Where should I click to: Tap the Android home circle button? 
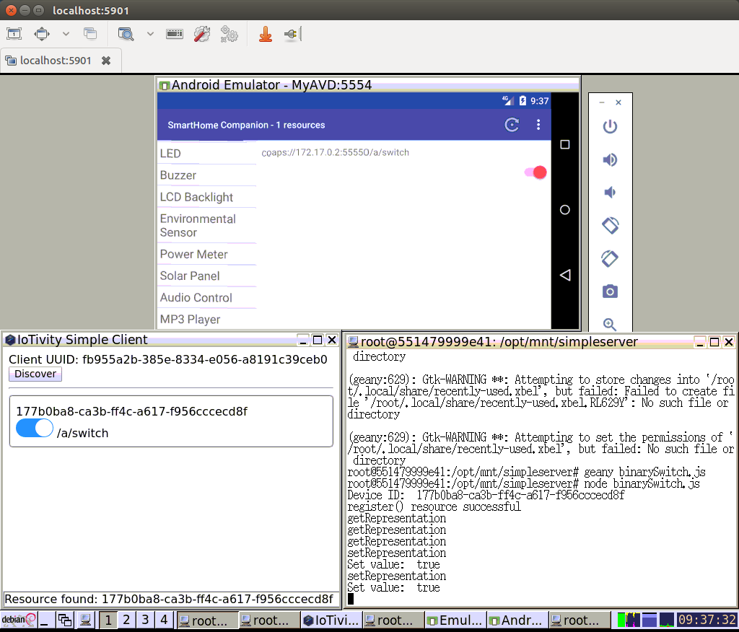tap(565, 210)
